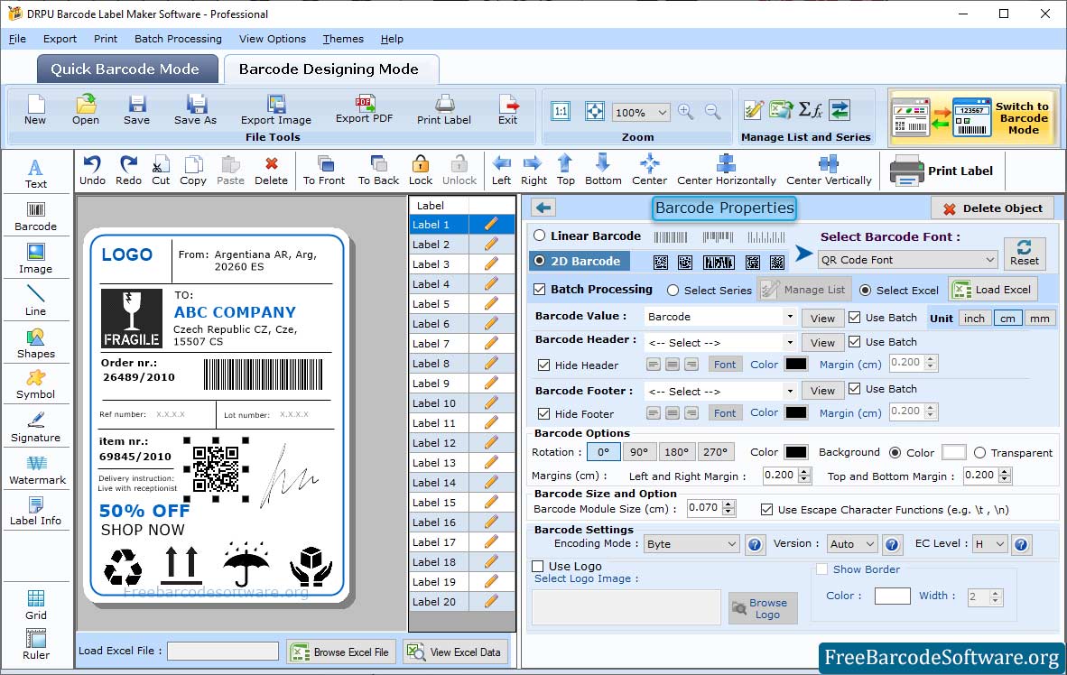Open the Batch Processing menu

point(179,39)
